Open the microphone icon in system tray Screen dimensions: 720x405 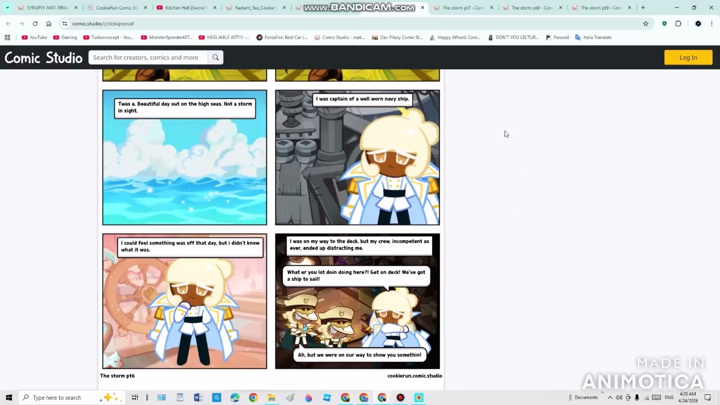(x=637, y=398)
